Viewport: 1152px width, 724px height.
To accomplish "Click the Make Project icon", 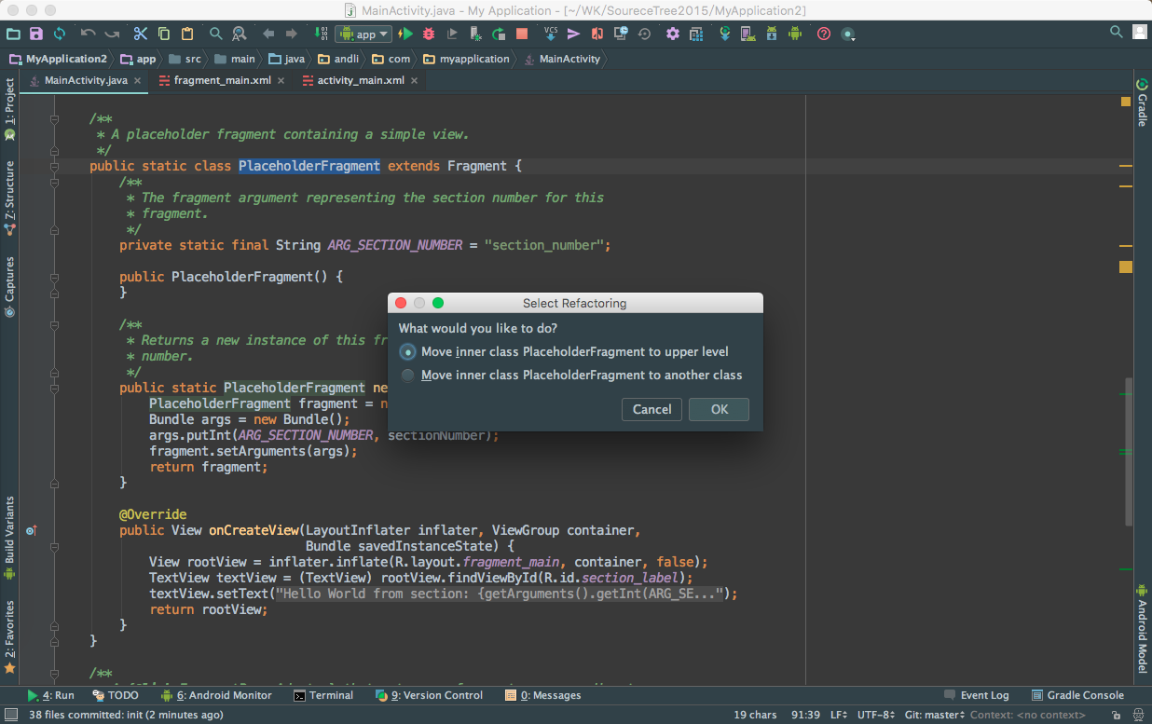I will click(322, 34).
